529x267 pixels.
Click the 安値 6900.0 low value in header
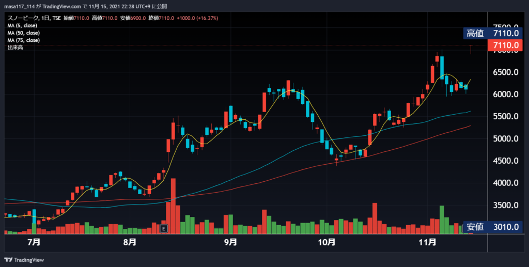tap(133, 18)
